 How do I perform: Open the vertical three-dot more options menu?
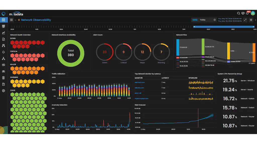[x=255, y=20]
